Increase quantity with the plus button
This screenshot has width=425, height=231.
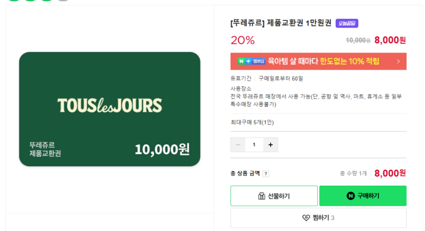pyautogui.click(x=271, y=145)
